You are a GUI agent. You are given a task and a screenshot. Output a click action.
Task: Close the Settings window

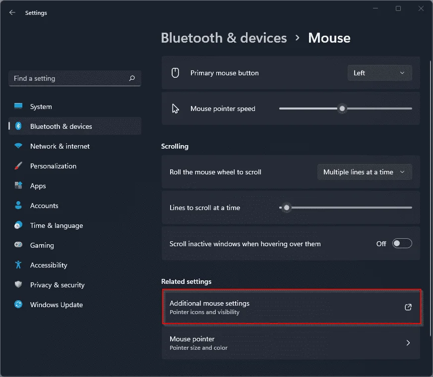[x=421, y=8]
